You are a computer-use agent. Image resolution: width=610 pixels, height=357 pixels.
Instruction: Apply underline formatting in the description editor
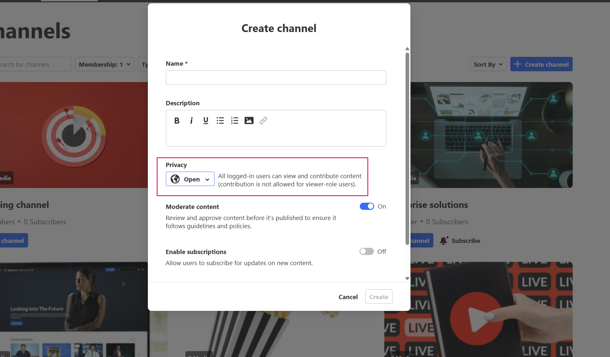point(206,121)
